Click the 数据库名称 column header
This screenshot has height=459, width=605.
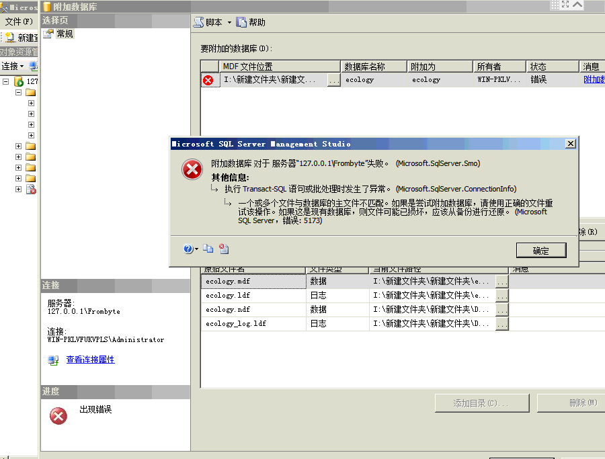click(x=374, y=67)
